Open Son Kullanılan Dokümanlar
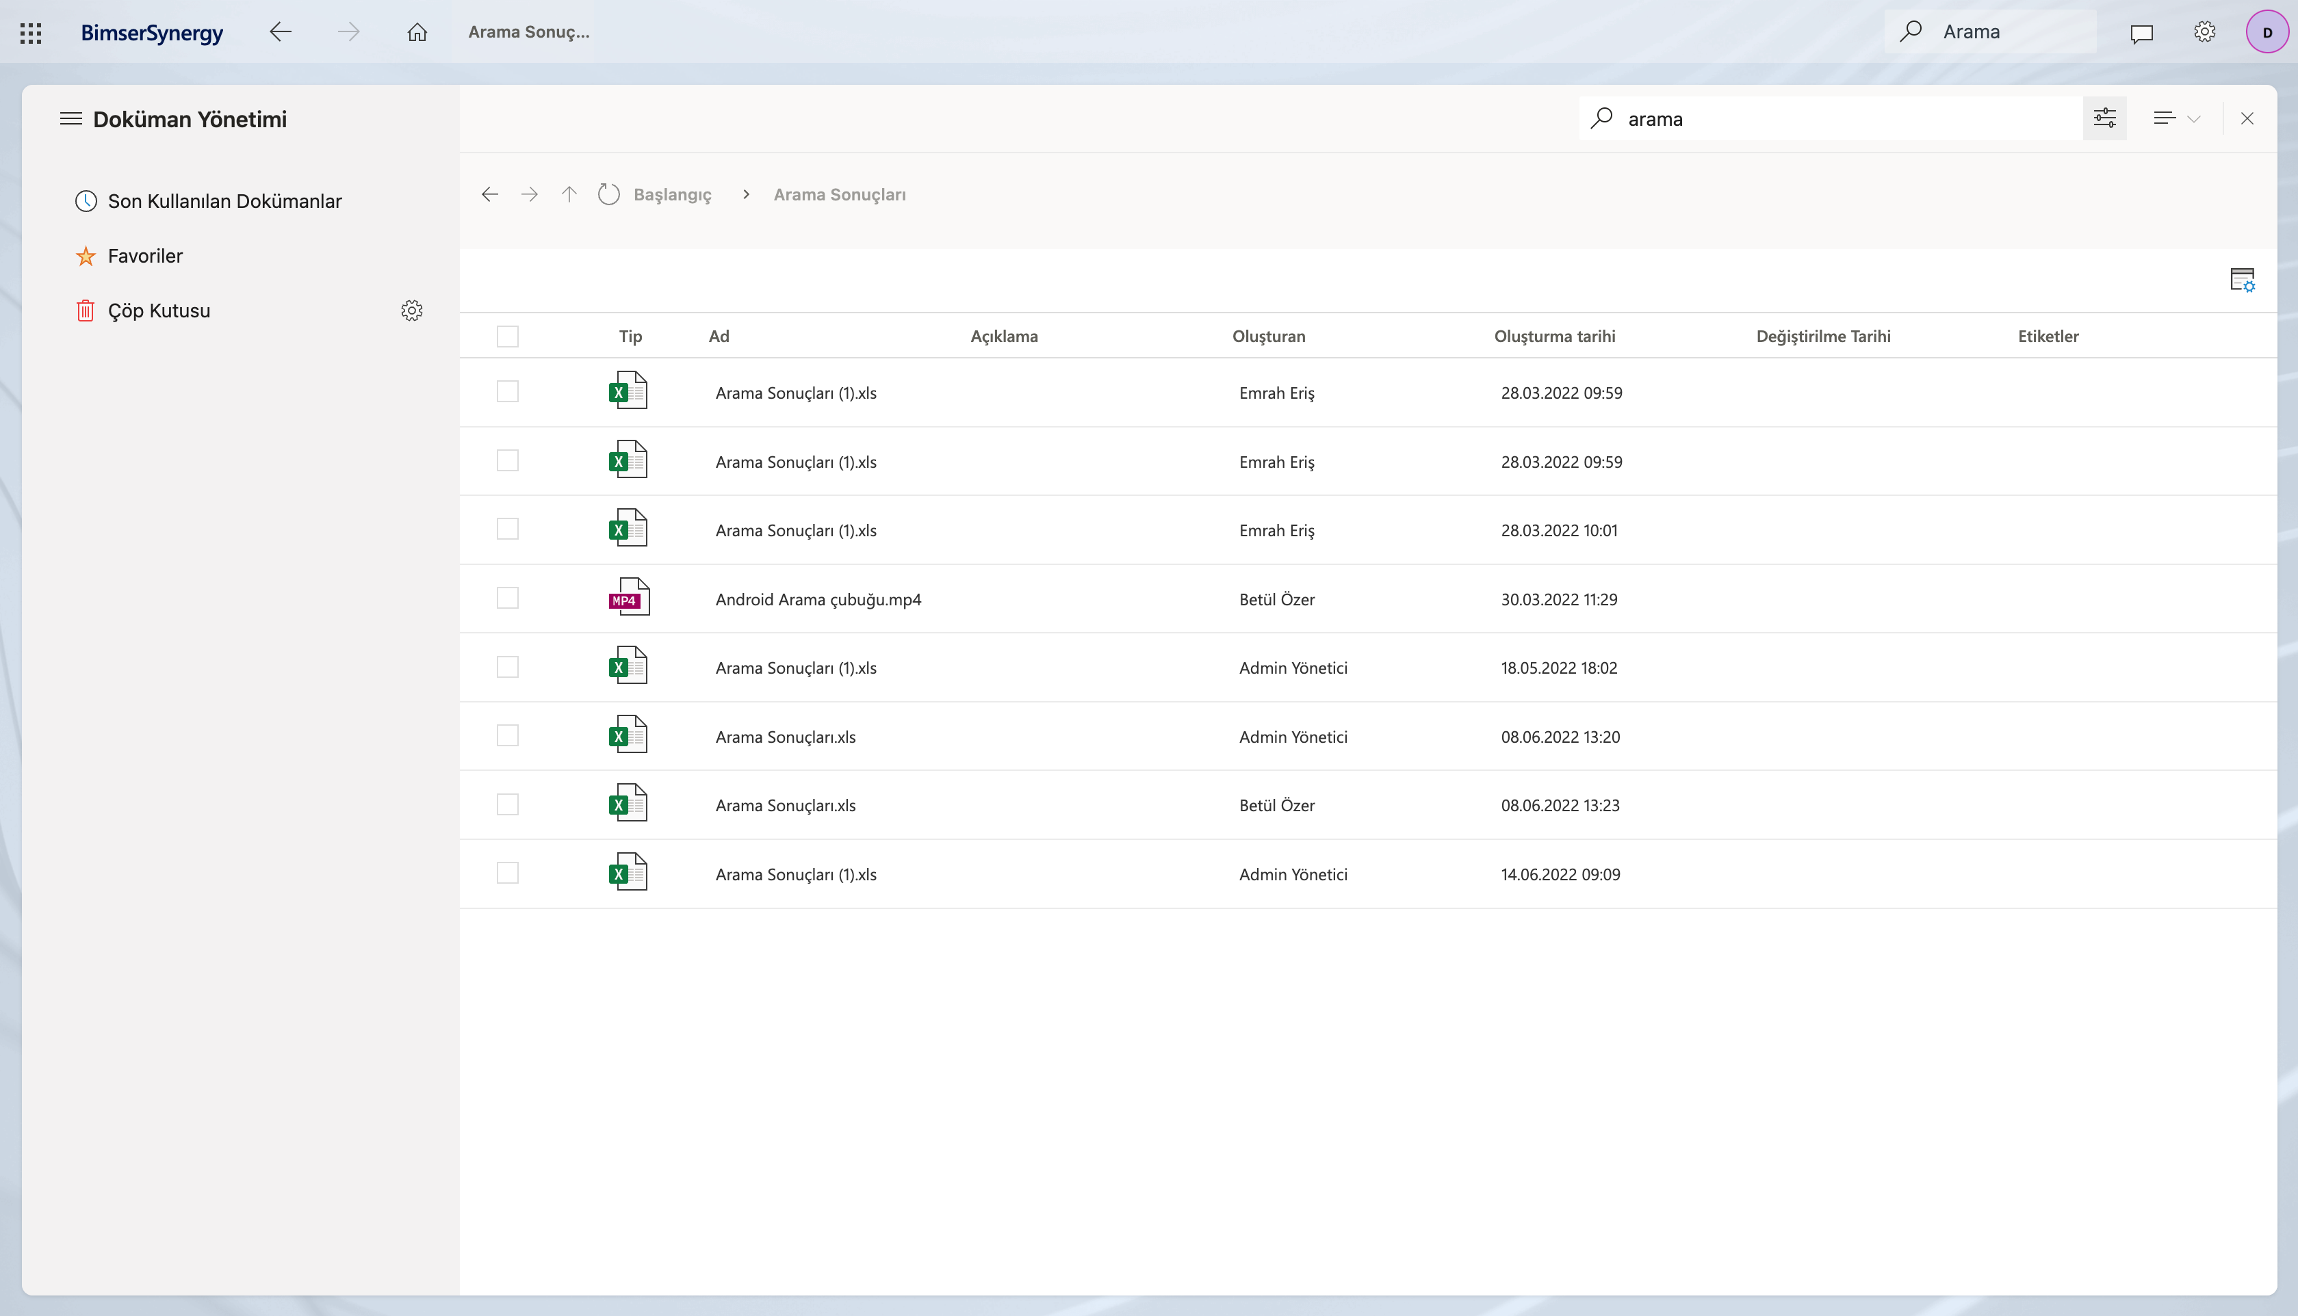Image resolution: width=2298 pixels, height=1316 pixels. [224, 202]
